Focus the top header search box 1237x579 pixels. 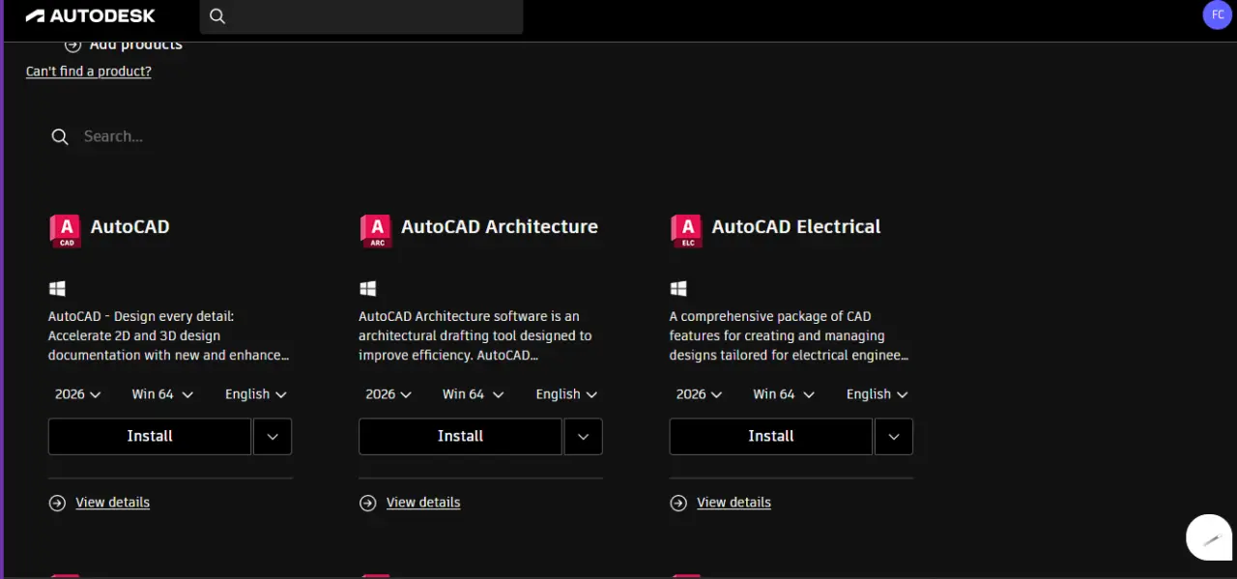coord(361,16)
